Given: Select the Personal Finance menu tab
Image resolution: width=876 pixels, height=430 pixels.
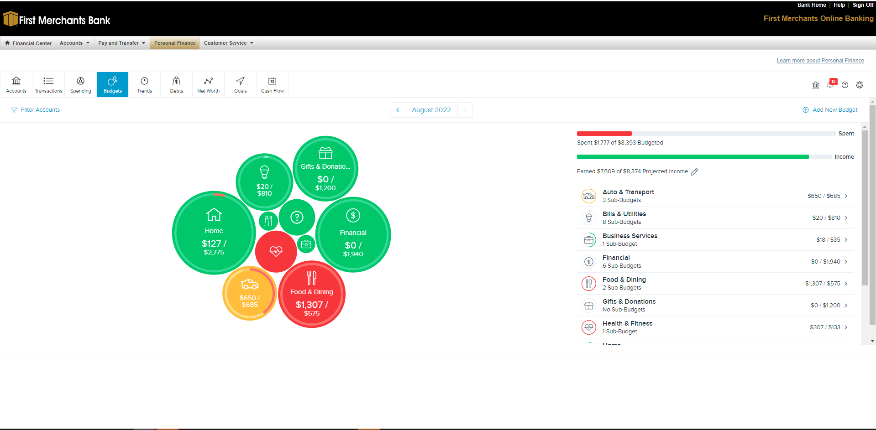Looking at the screenshot, I should tap(175, 43).
